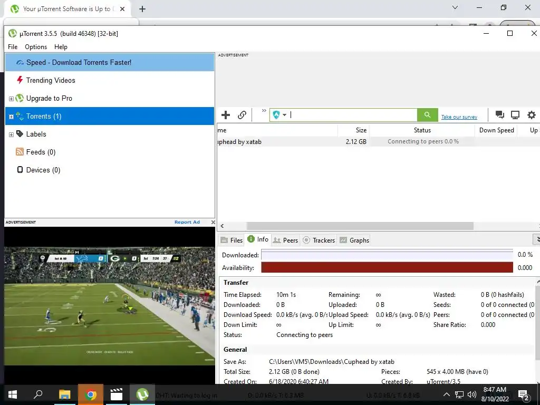Expand toolbar overflow chevron
Viewport: 540px width, 405px height.
pyautogui.click(x=264, y=111)
